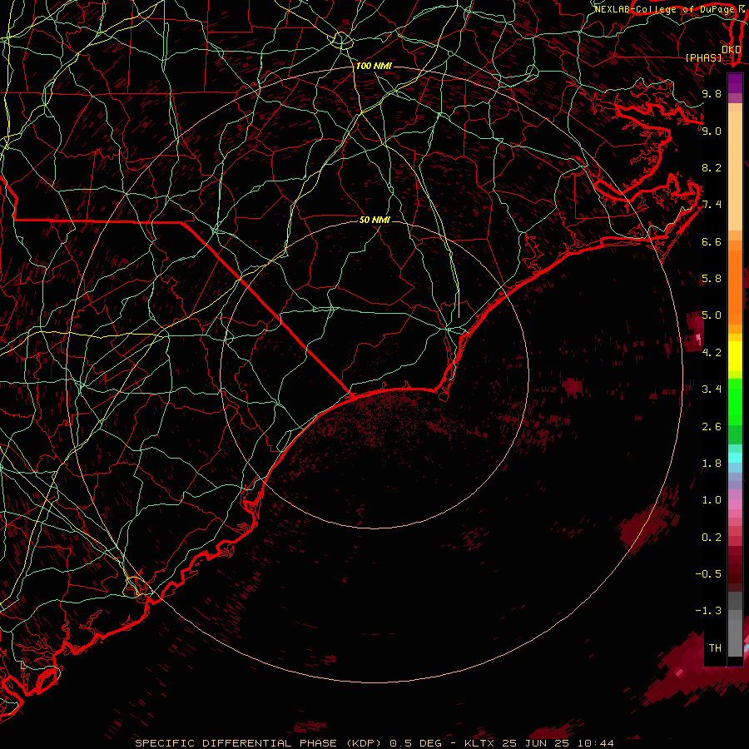Click the 50 NMI range ring label
Screen dimensions: 749x749
[x=374, y=220]
